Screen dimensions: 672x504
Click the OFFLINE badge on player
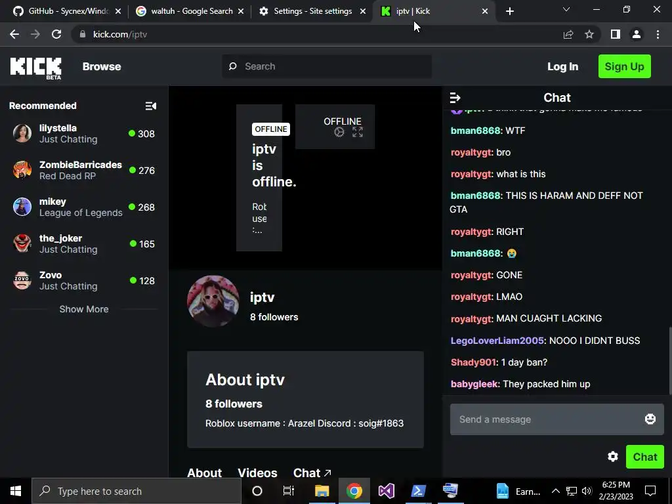click(271, 129)
